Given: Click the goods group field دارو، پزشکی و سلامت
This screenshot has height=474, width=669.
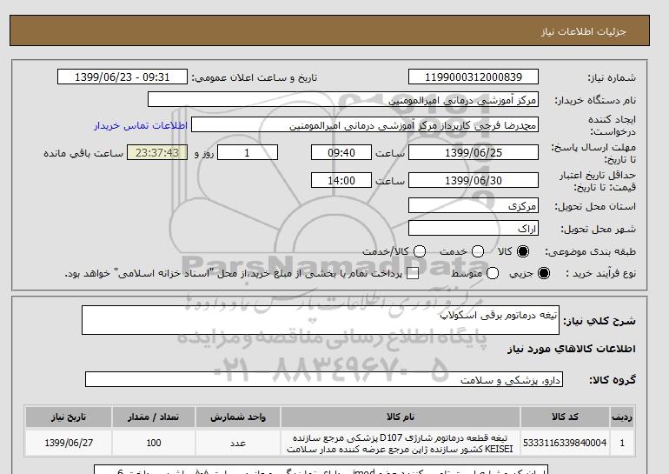Looking at the screenshot, I should click(324, 379).
